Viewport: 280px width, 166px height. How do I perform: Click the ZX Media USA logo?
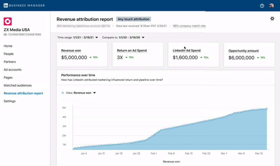pos(8,21)
